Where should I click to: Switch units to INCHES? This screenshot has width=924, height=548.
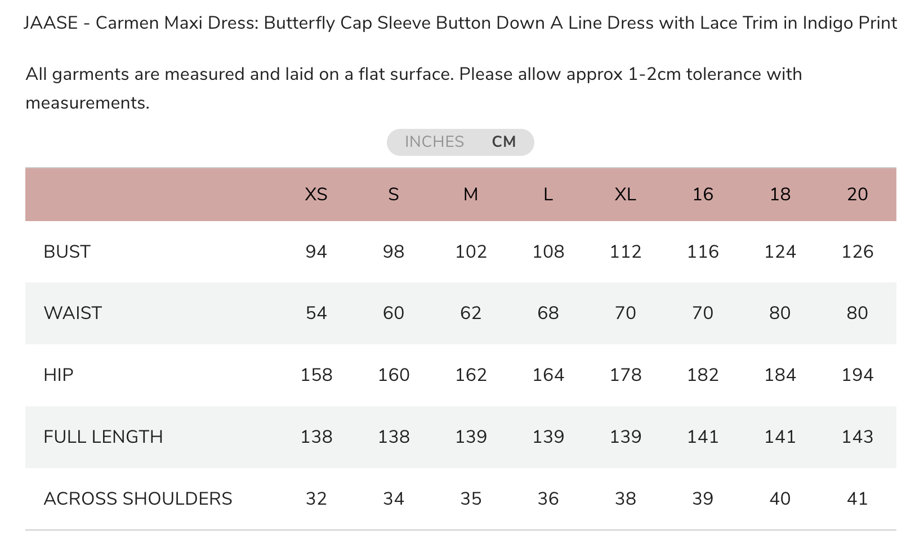(434, 142)
